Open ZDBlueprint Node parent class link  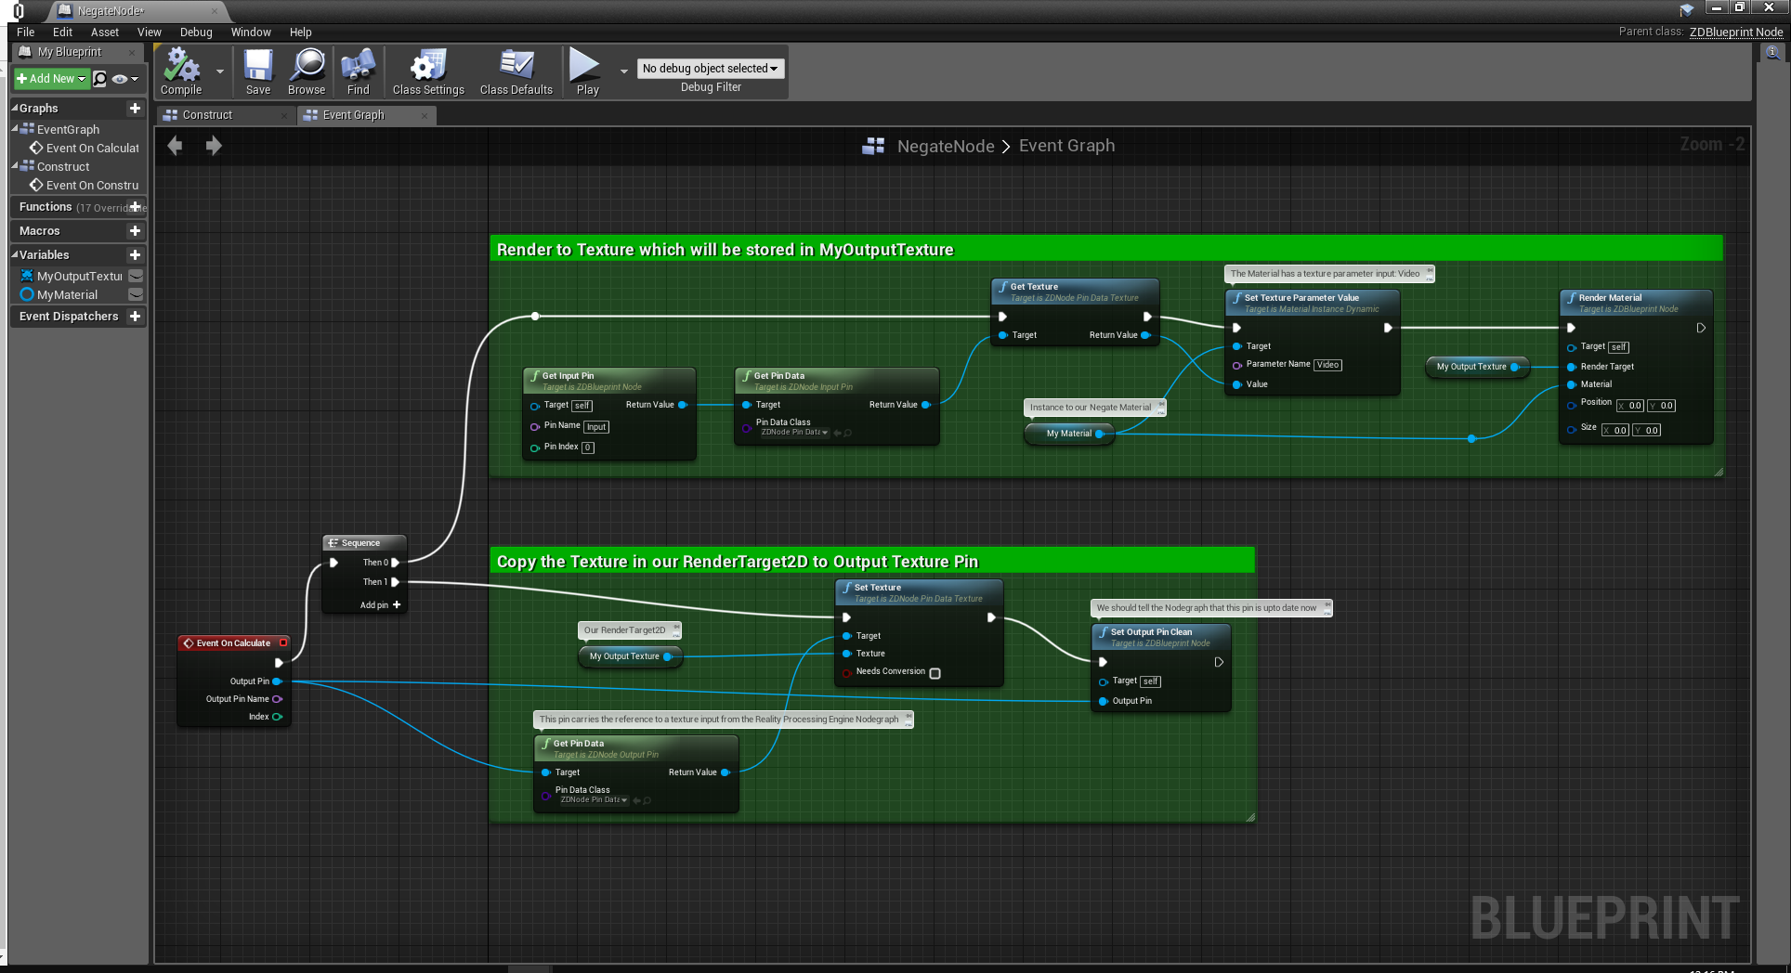coord(1735,32)
